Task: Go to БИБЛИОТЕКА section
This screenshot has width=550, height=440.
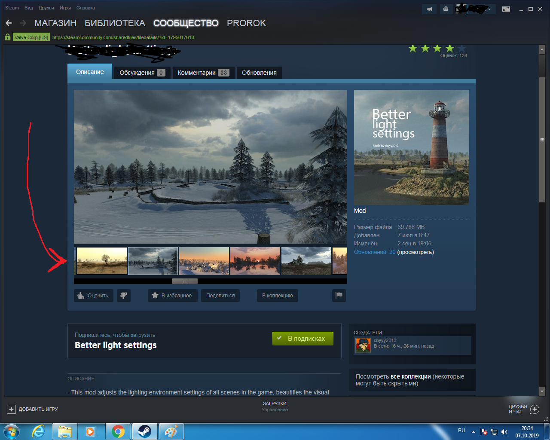Action: point(115,23)
